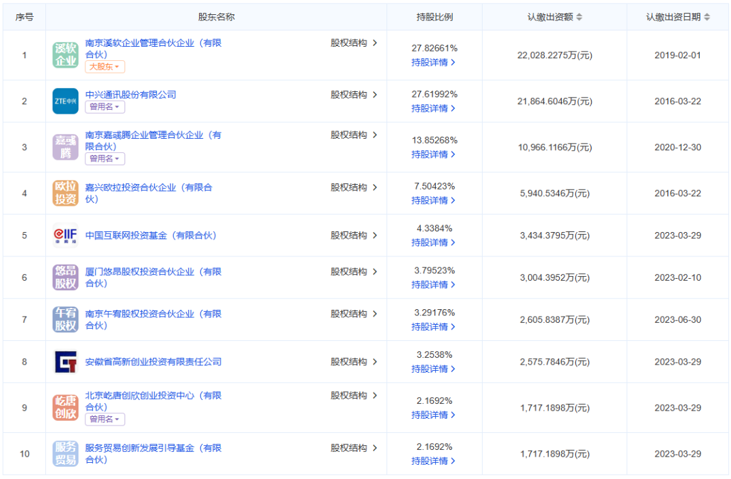Expand 曾用名 dropdown under 中兴通讯股份有限公司
Viewport: 731px width, 479px height.
pos(105,107)
